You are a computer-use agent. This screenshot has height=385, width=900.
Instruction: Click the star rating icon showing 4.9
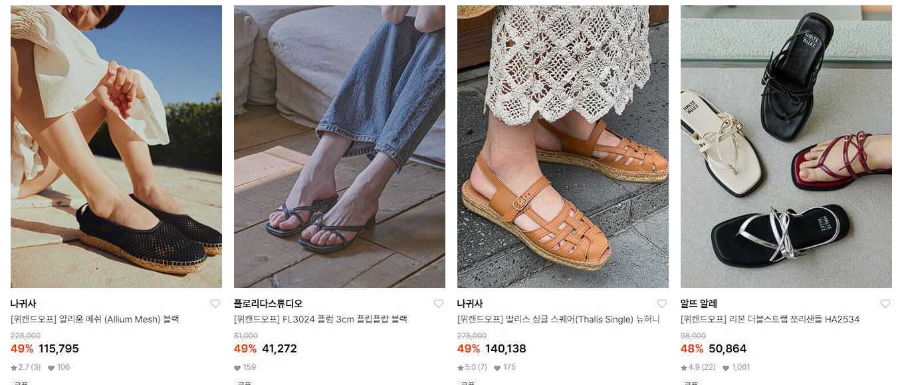click(684, 368)
